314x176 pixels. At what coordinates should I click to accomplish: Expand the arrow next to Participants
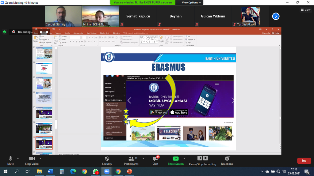(x=144, y=159)
